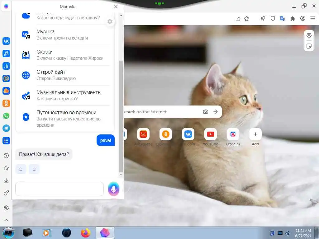Open WhatsApp in the sidebar

click(6, 116)
